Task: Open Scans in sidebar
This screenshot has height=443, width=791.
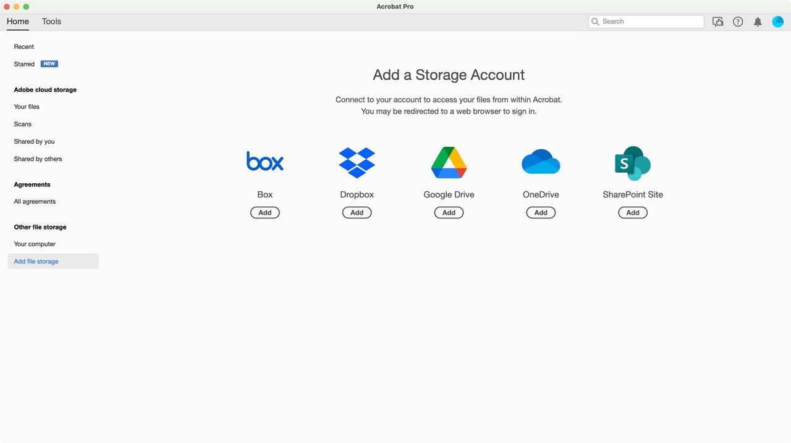Action: (x=23, y=124)
